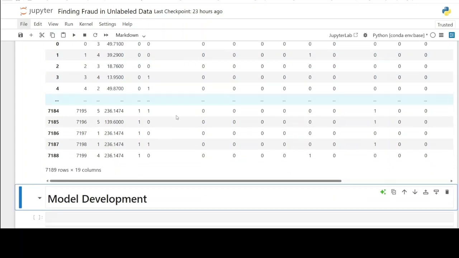This screenshot has height=258, width=459.
Task: Insert a cell below using cell toolbar
Action: [x=436, y=192]
